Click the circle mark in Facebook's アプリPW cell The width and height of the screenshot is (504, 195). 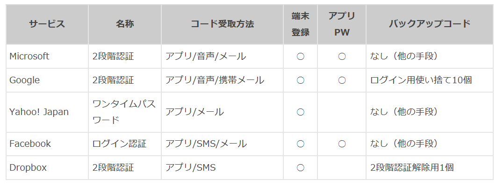click(x=342, y=144)
